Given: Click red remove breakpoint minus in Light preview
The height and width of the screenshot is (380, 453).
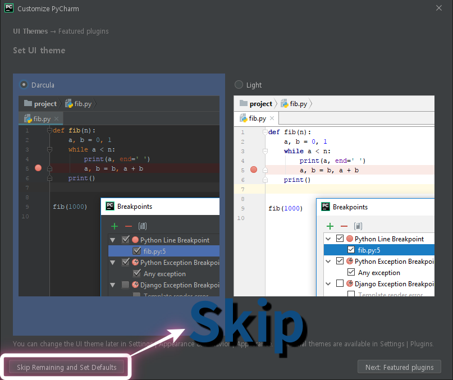Looking at the screenshot, I should [344, 226].
